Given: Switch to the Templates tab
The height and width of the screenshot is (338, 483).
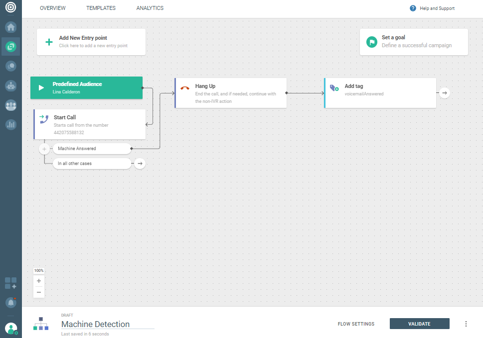Looking at the screenshot, I should [101, 8].
